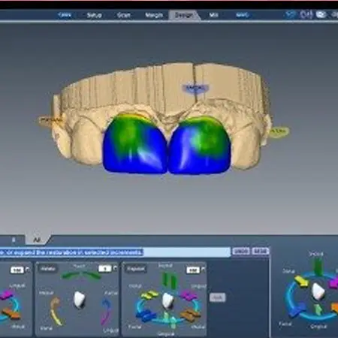This screenshot has height=338, width=338.
Task: Click the dark blue Facial move arrows
Action: point(146,315)
